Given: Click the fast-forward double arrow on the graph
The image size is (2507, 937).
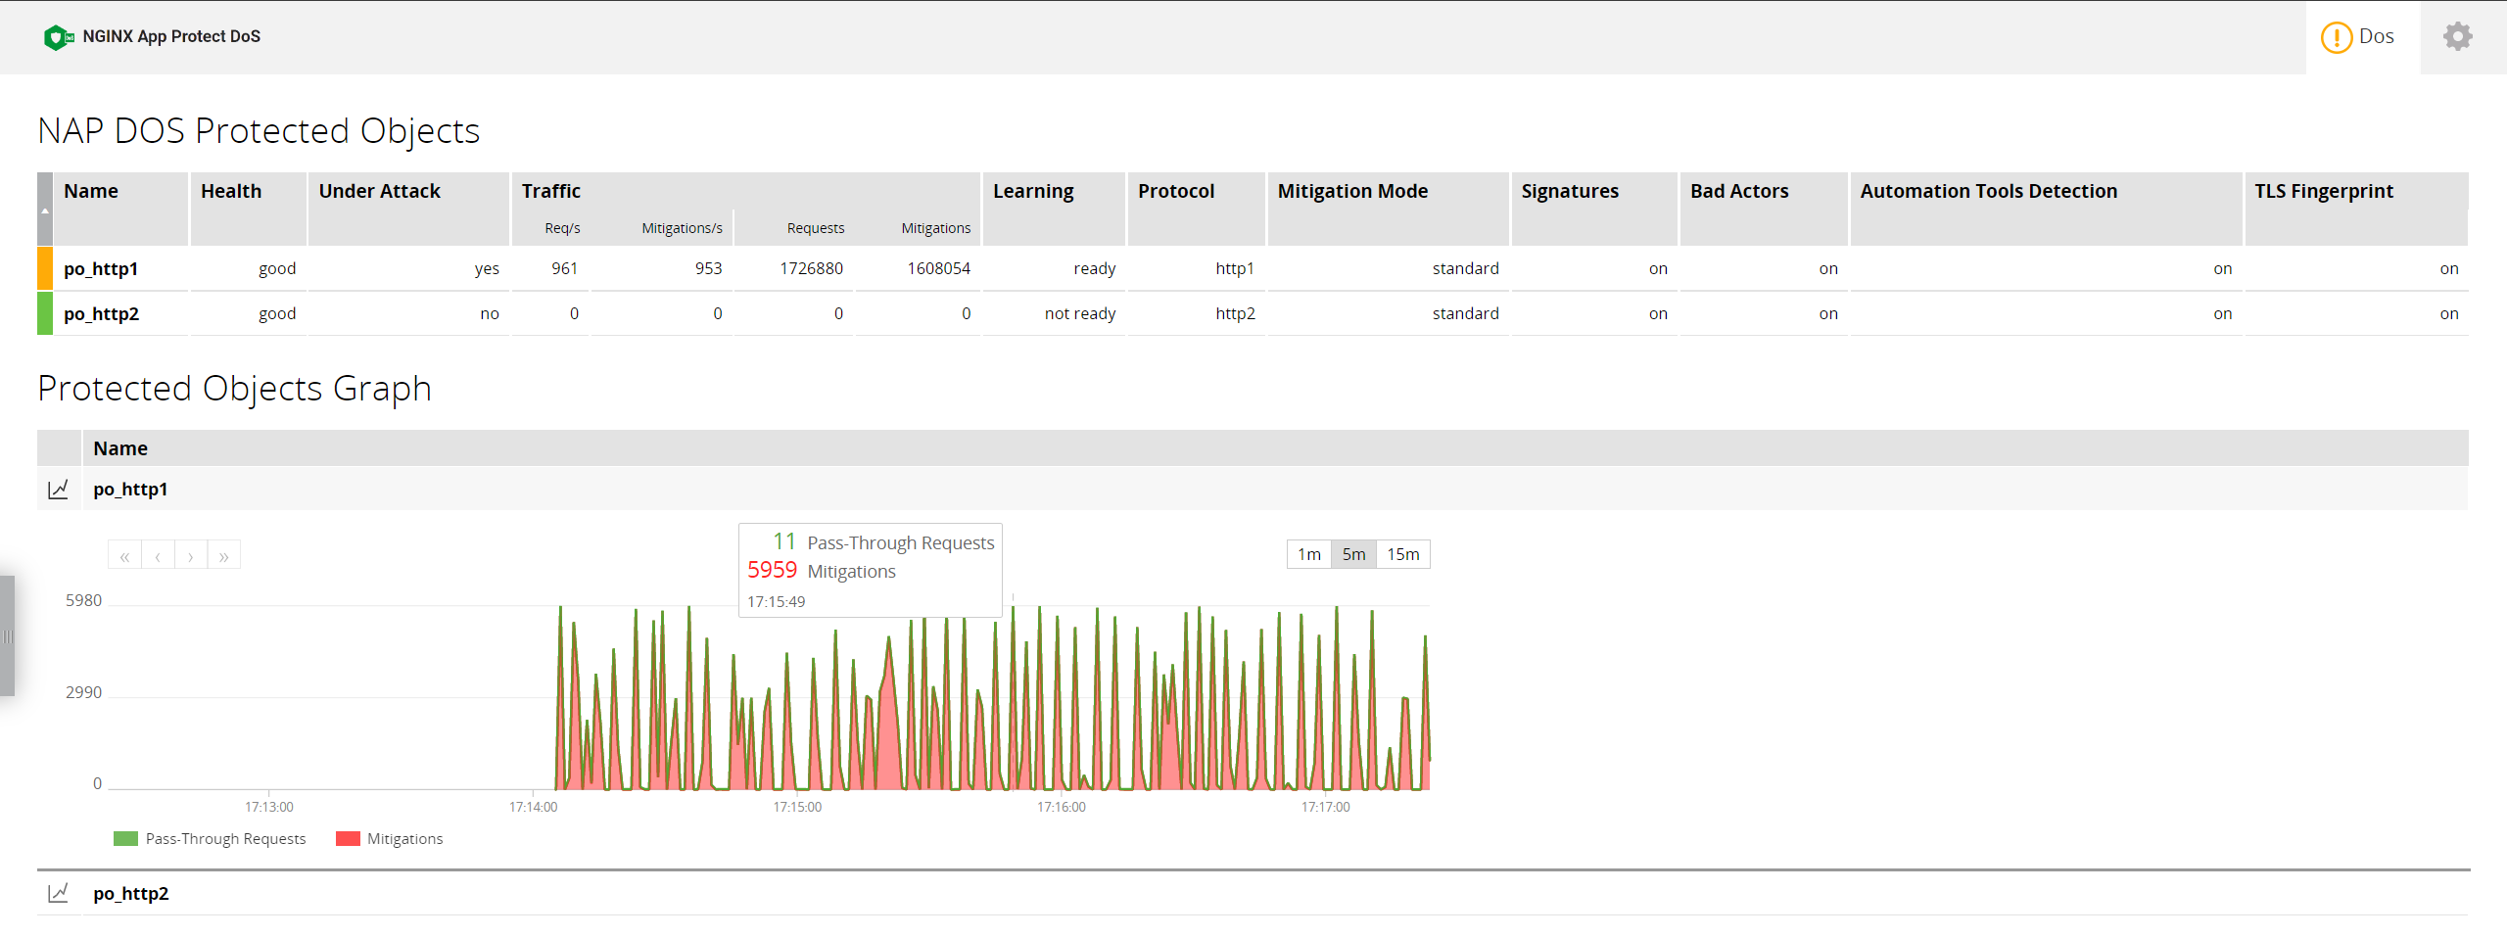Looking at the screenshot, I should pyautogui.click(x=224, y=554).
